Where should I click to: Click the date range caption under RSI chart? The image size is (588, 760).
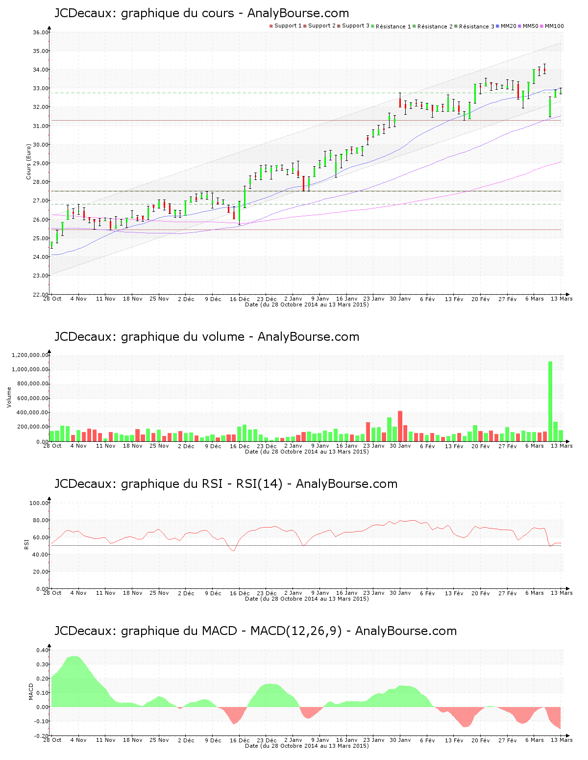[x=307, y=599]
